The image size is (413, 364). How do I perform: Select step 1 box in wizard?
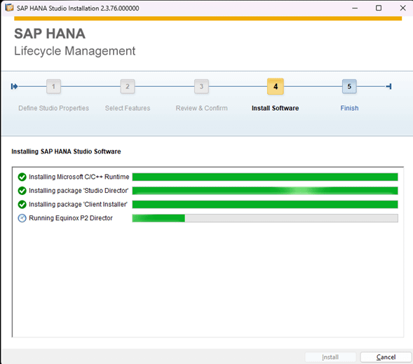(x=54, y=86)
